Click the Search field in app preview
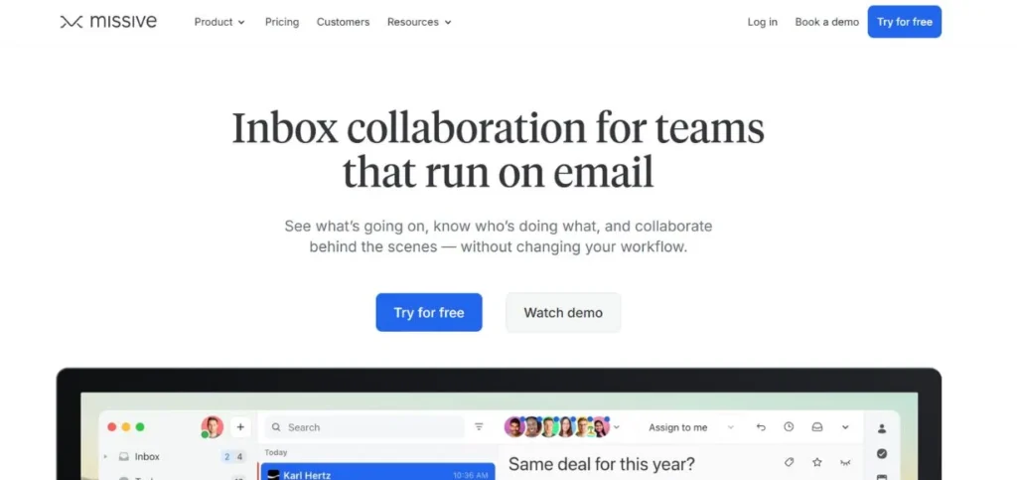 [x=364, y=427]
